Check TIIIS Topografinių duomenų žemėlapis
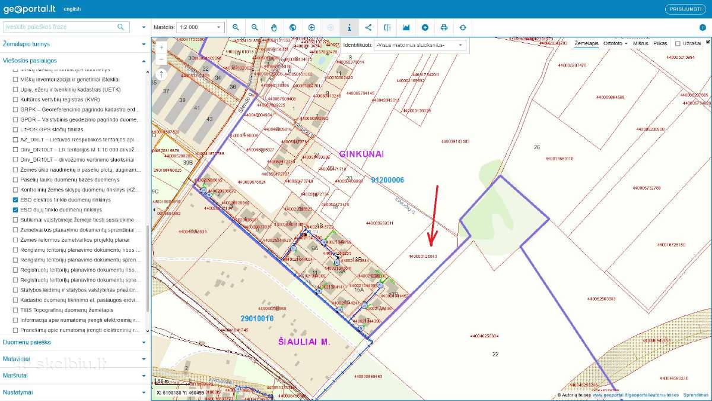 click(x=15, y=310)
